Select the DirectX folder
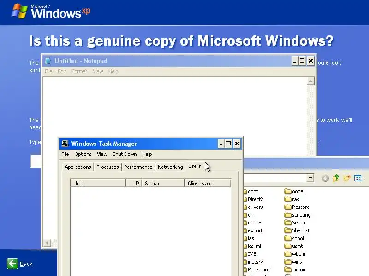The image size is (369, 276). point(254,199)
